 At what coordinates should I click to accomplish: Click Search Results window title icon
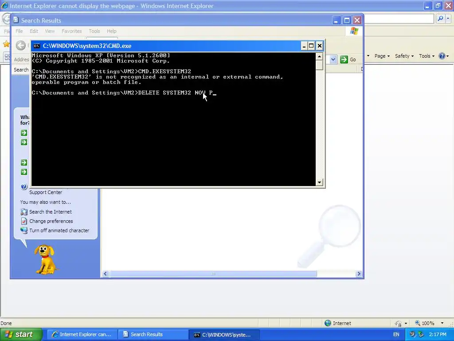[x=16, y=20]
